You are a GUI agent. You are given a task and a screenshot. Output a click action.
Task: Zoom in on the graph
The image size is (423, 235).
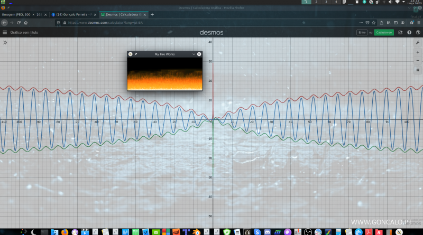click(x=418, y=52)
